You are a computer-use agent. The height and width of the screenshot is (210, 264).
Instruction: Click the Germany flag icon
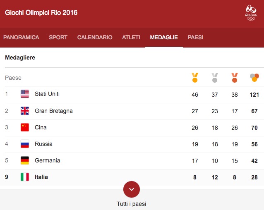(x=25, y=160)
